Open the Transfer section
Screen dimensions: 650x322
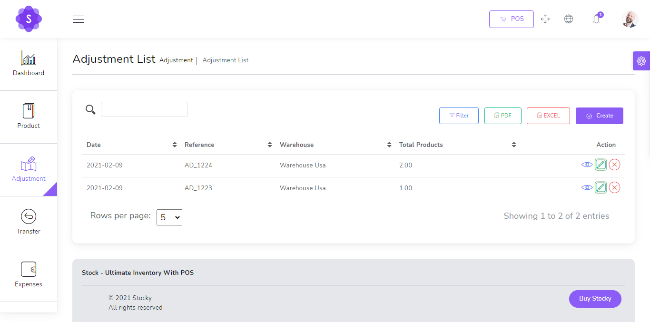click(29, 222)
